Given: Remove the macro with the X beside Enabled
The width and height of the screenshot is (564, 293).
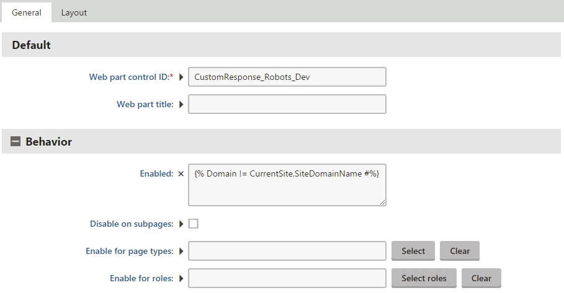Looking at the screenshot, I should point(181,174).
